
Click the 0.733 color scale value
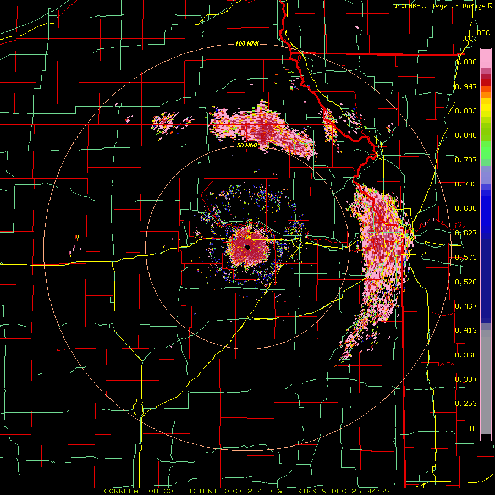466,184
